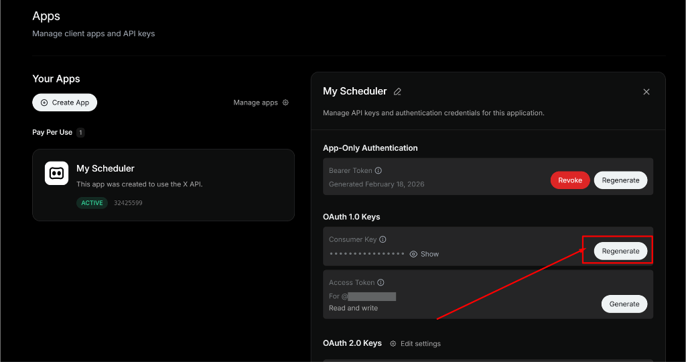
Task: Click the 'Your Apps' heading
Action: point(56,79)
